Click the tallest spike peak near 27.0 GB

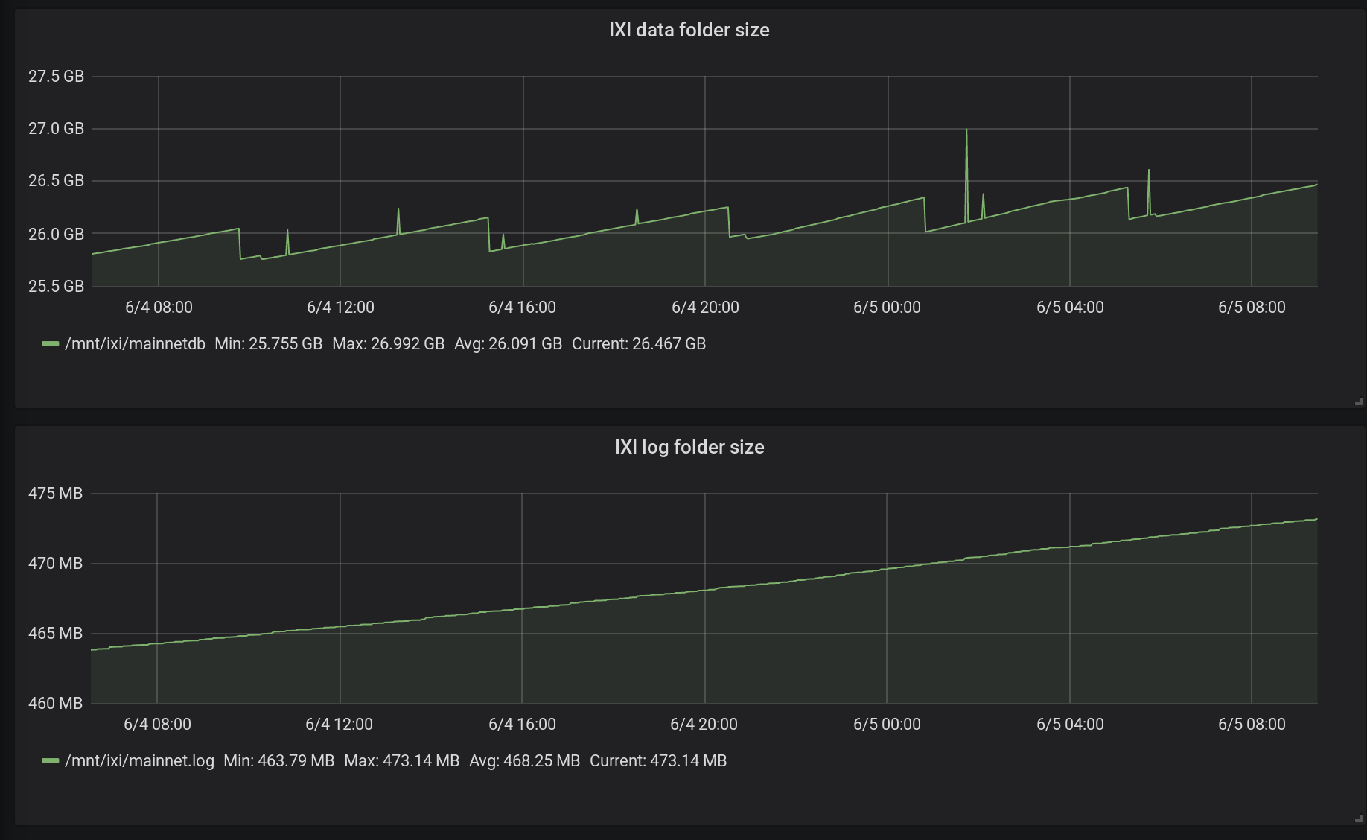[x=966, y=130]
